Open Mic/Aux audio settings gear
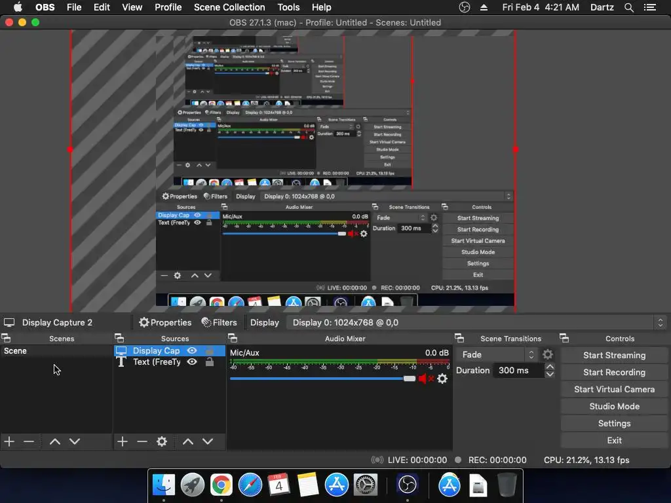Viewport: 671px width, 503px height. [x=442, y=379]
